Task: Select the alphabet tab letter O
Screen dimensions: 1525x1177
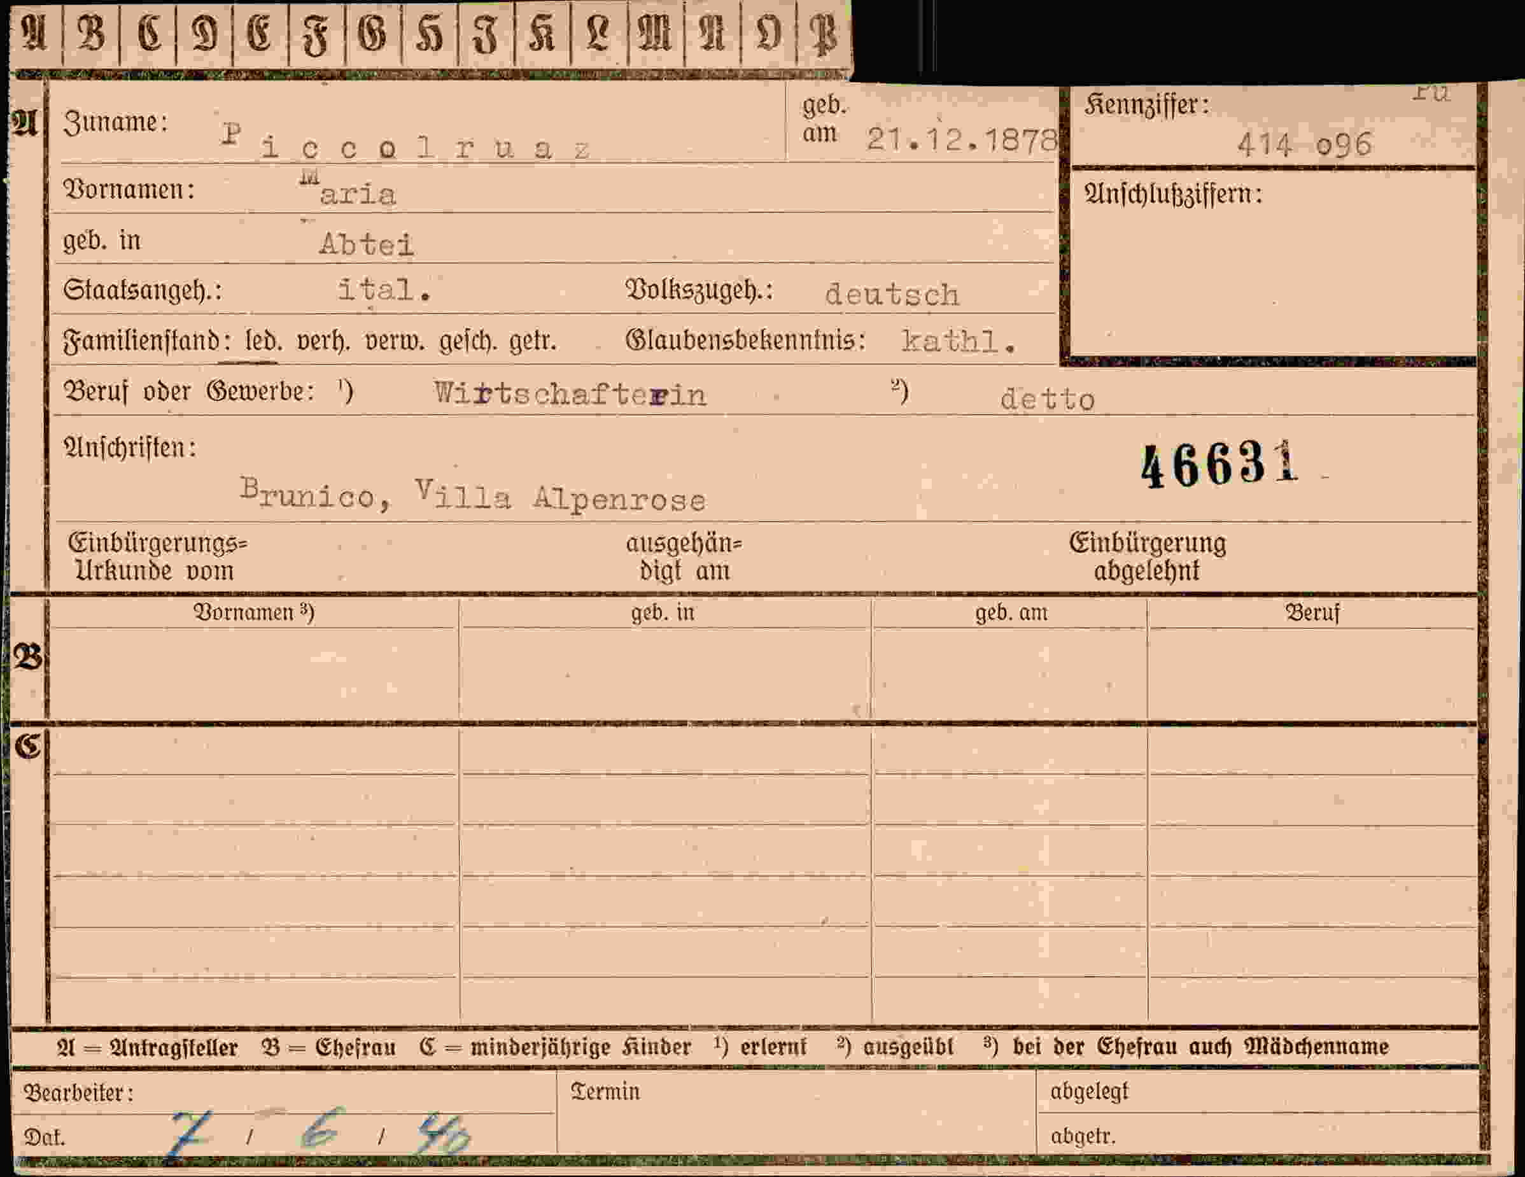Action: (768, 34)
